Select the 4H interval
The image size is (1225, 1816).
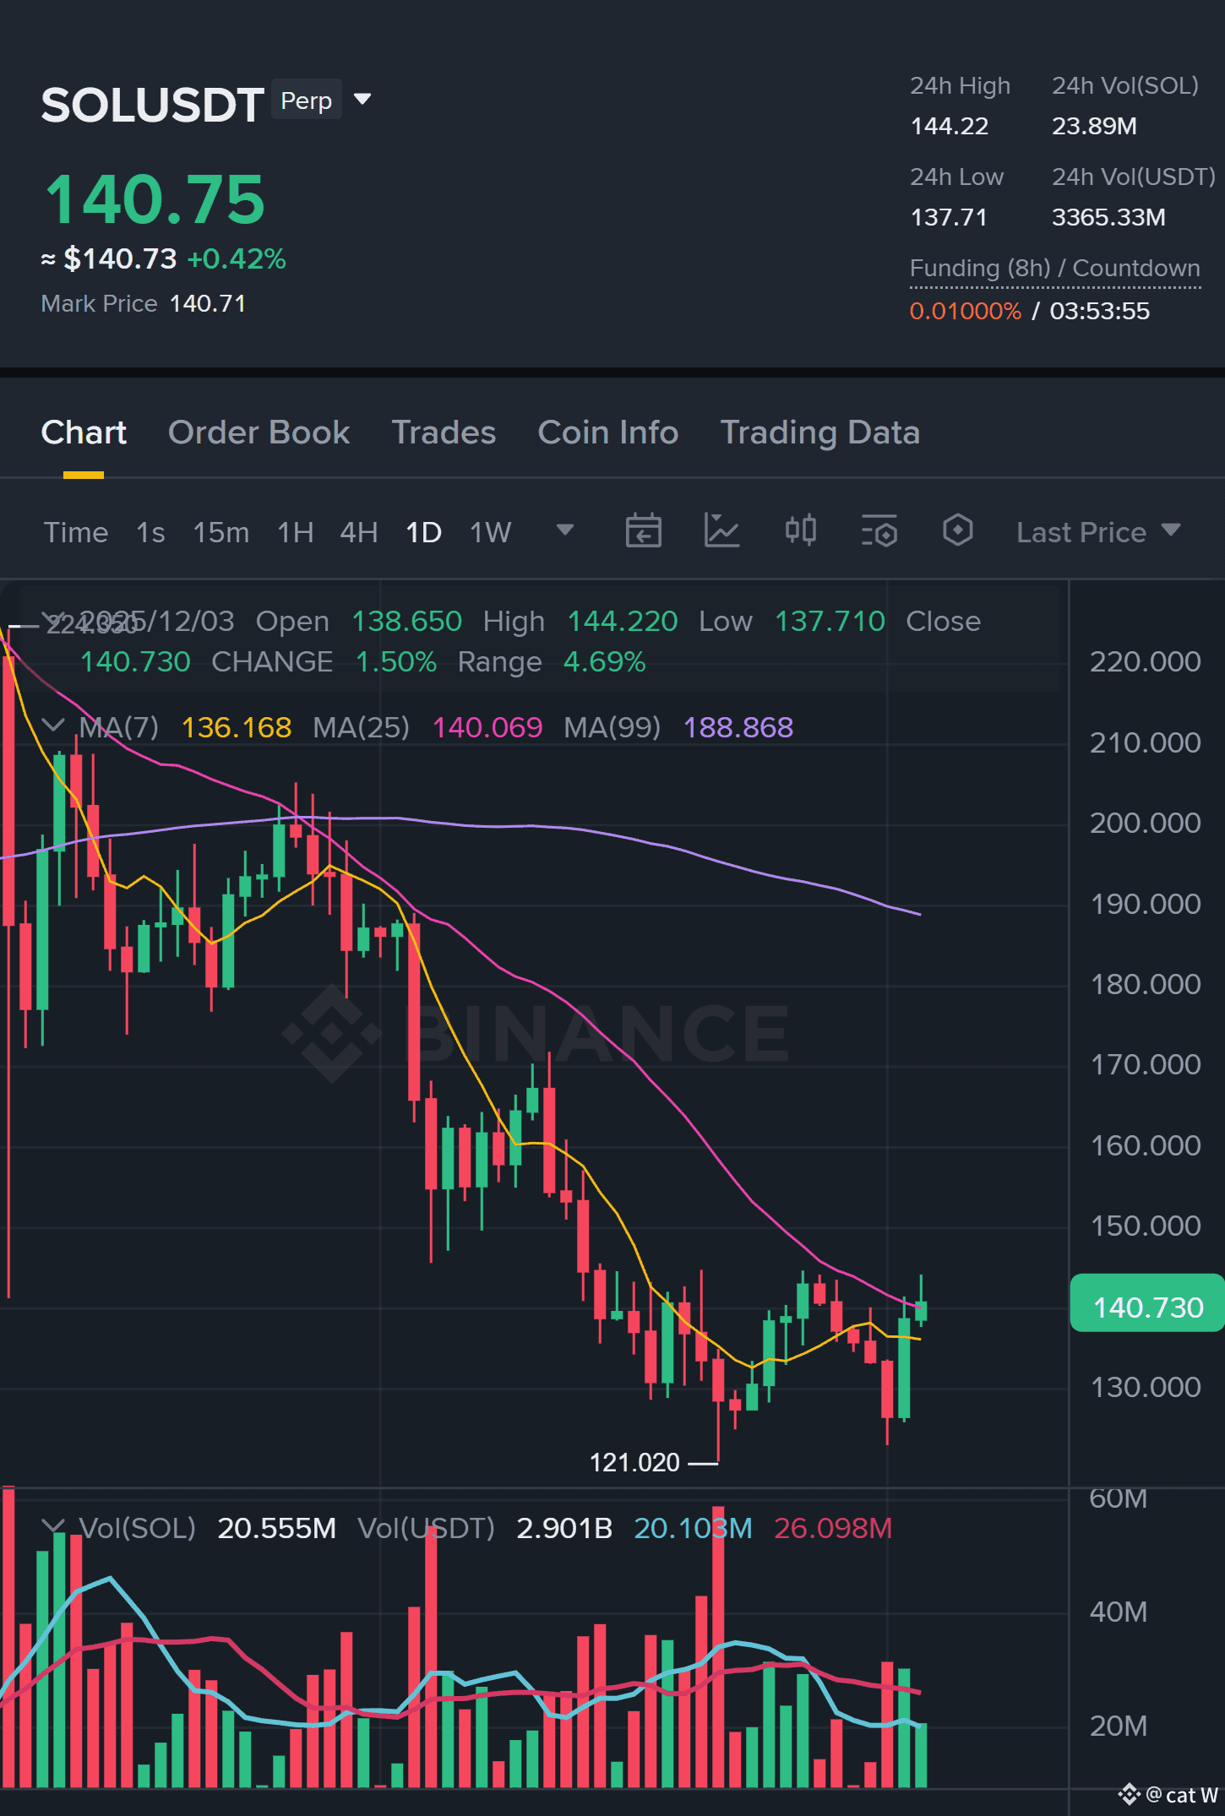(x=359, y=532)
